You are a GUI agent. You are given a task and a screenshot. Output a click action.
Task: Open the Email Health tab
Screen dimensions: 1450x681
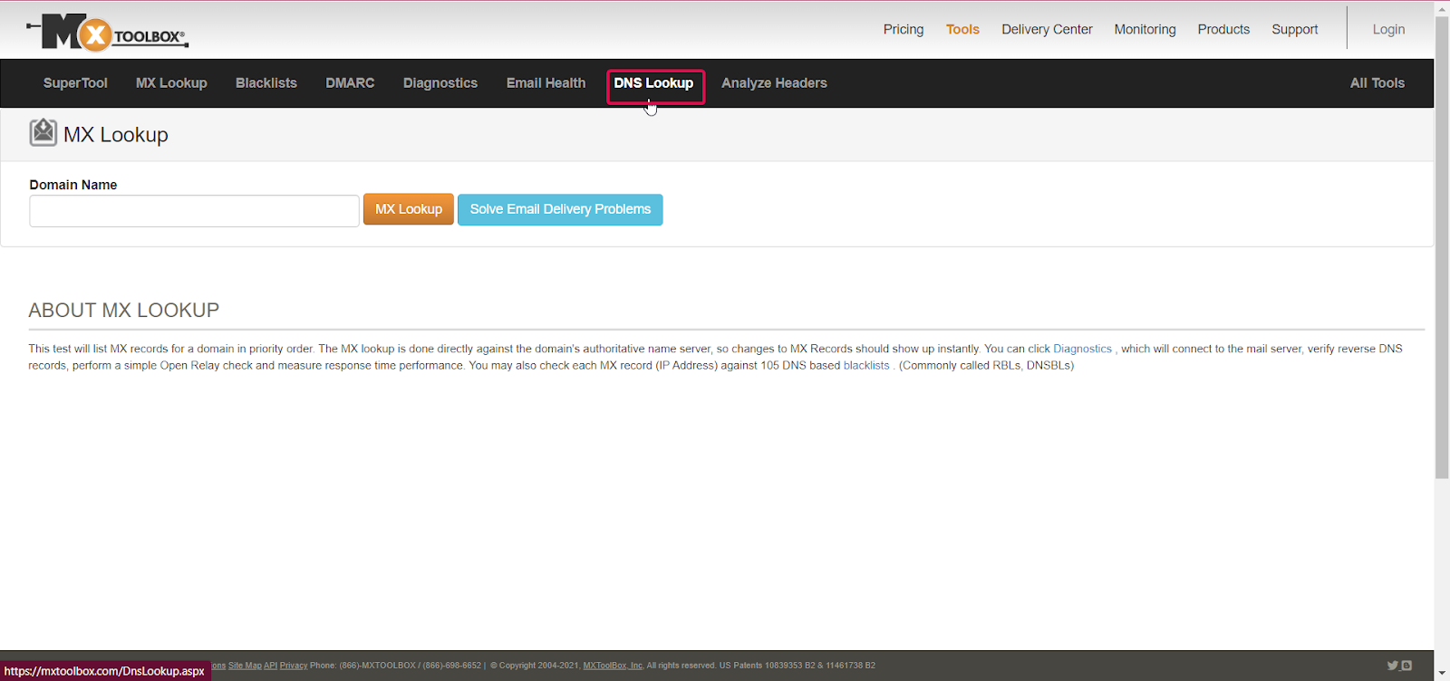tap(546, 83)
